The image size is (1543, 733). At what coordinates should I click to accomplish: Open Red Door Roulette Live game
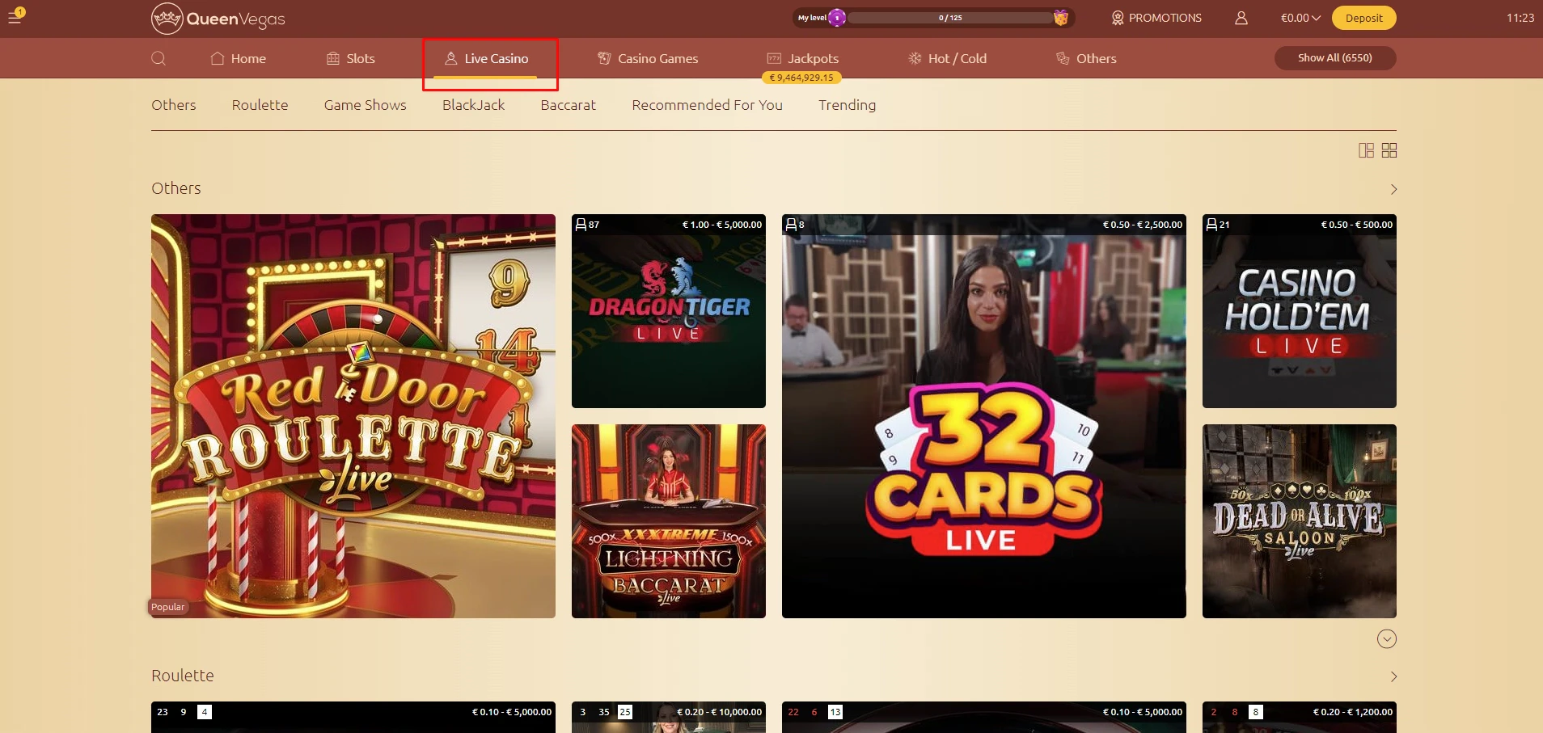point(353,416)
